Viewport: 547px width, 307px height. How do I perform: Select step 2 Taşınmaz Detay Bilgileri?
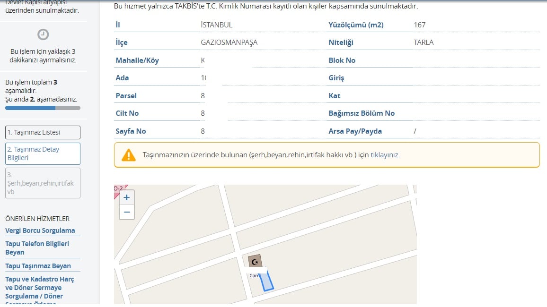click(43, 153)
